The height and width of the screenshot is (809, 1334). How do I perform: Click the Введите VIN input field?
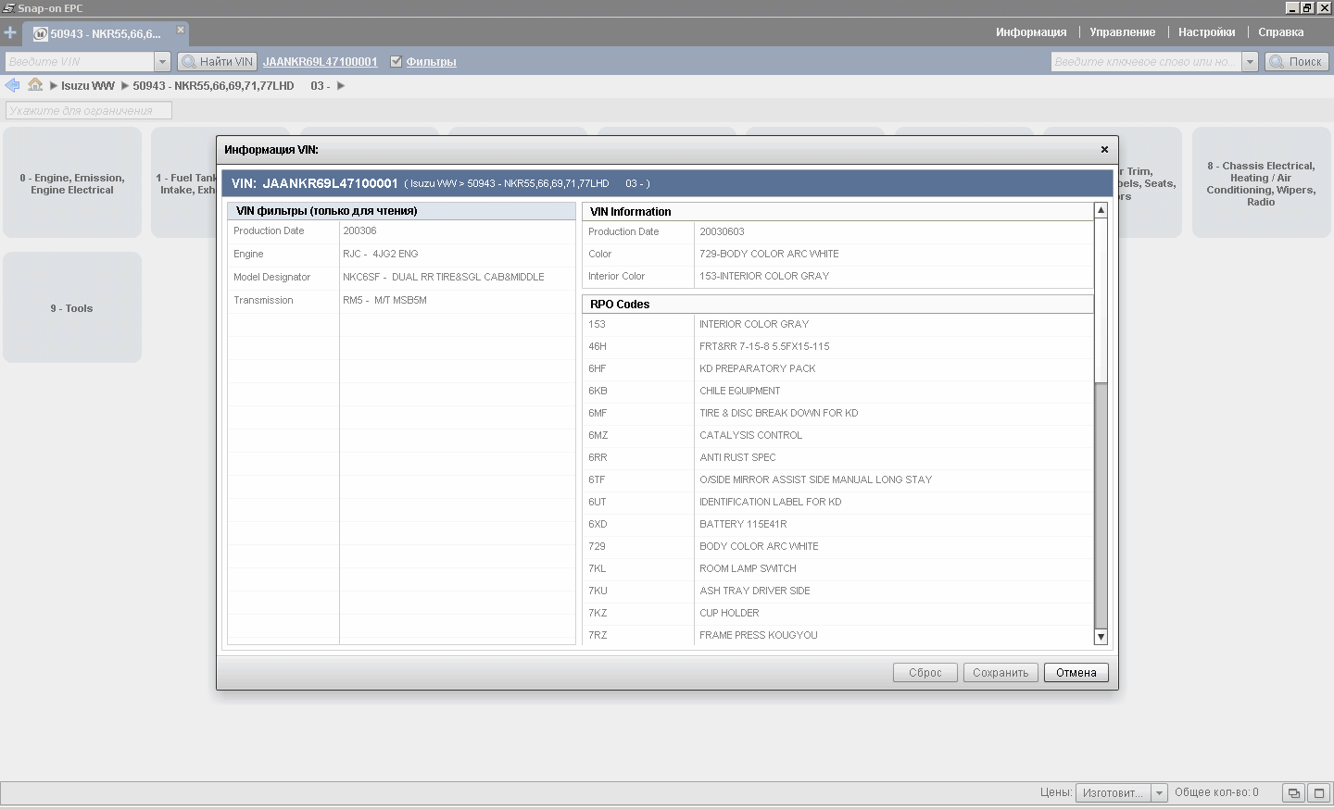(80, 62)
